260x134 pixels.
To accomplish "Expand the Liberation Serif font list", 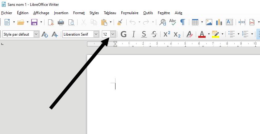I will 96,34.
